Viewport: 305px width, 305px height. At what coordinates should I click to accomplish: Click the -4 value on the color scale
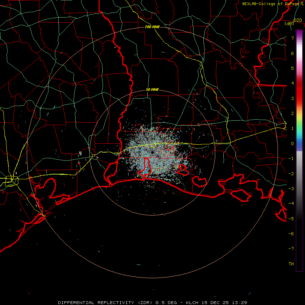pos(291,204)
